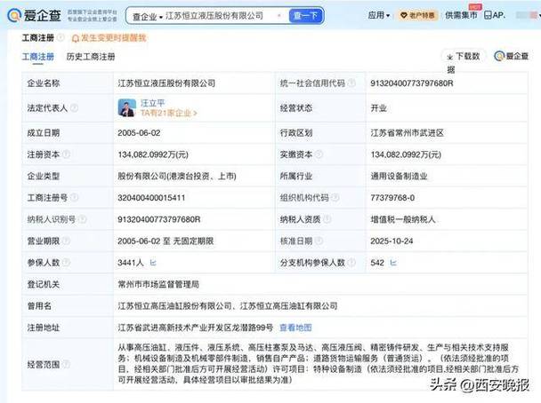Click the info icon next to 营业期限
The image size is (541, 403).
67,241
